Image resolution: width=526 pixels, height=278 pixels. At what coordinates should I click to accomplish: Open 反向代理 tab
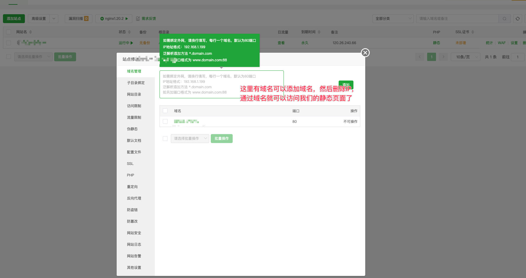point(136,198)
